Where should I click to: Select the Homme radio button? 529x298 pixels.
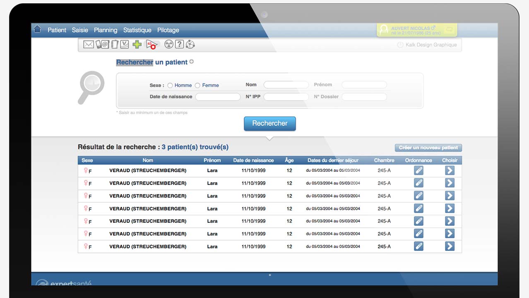pos(170,86)
